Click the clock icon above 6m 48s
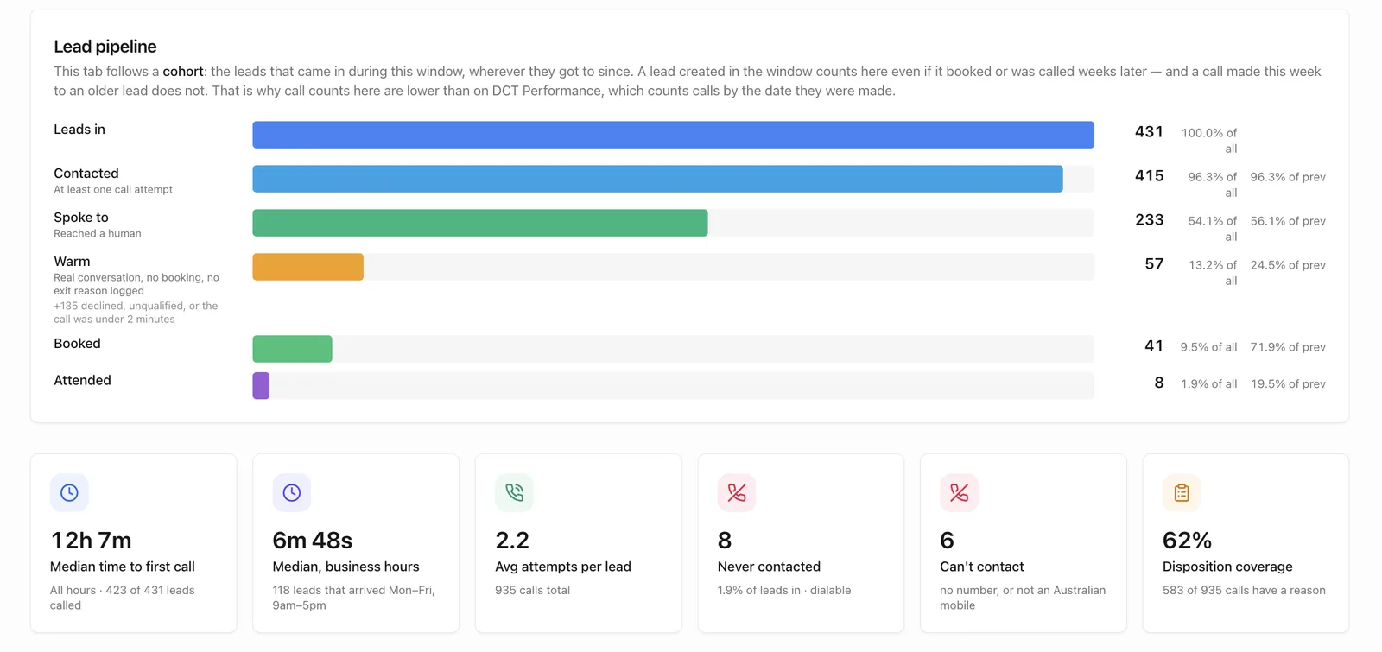This screenshot has height=652, width=1382. [292, 492]
